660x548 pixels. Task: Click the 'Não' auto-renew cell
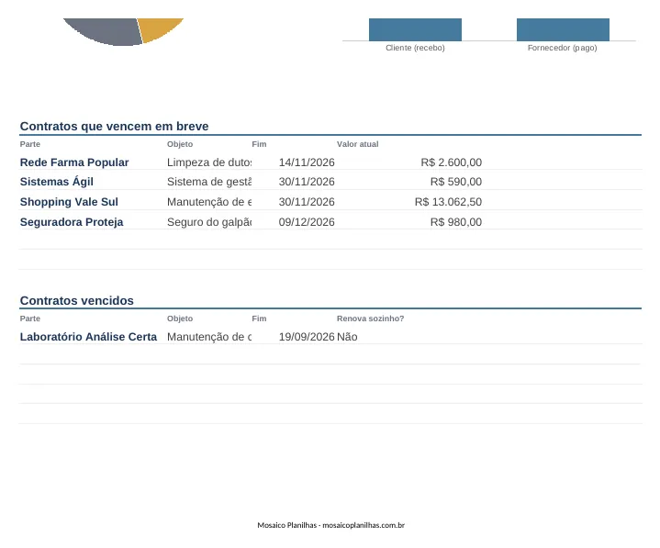pyautogui.click(x=347, y=337)
